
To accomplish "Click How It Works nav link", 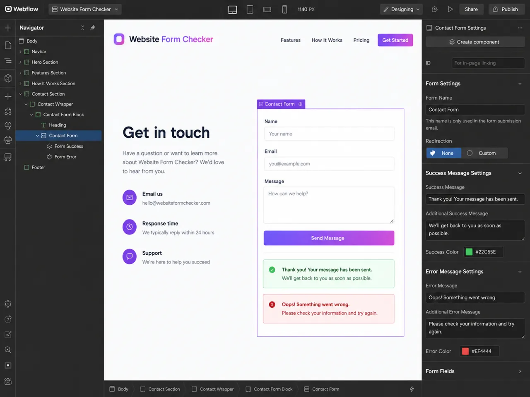I will 327,40.
